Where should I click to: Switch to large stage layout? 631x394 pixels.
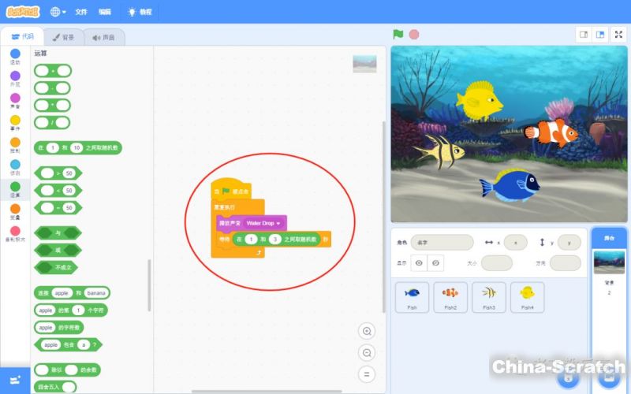click(601, 35)
